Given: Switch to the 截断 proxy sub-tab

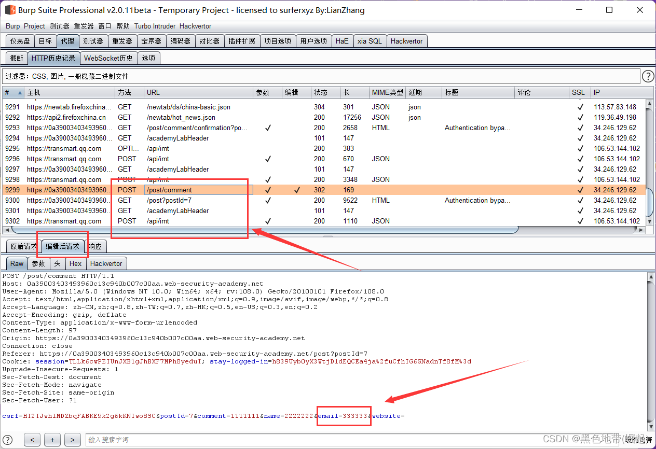Looking at the screenshot, I should coord(17,58).
